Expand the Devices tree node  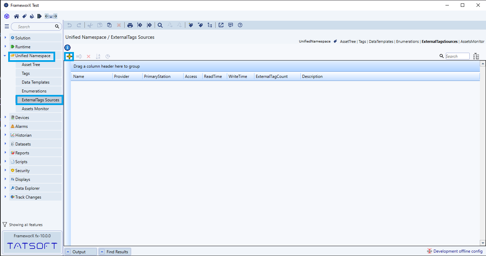pos(5,117)
